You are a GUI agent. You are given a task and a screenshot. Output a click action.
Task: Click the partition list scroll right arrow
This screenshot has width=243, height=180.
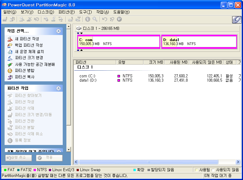(238, 162)
